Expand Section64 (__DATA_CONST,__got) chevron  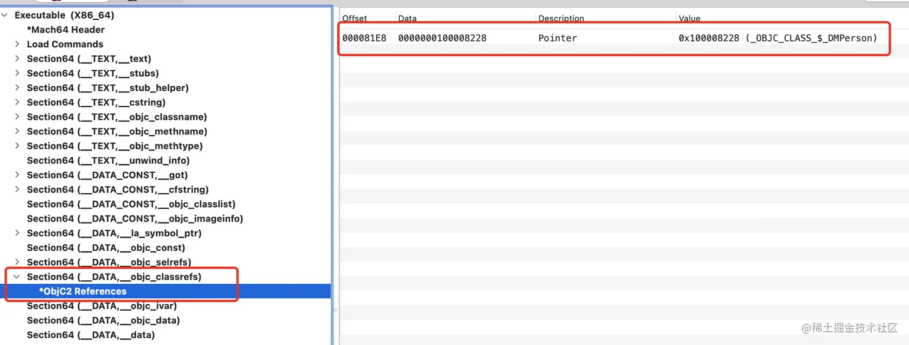click(17, 175)
